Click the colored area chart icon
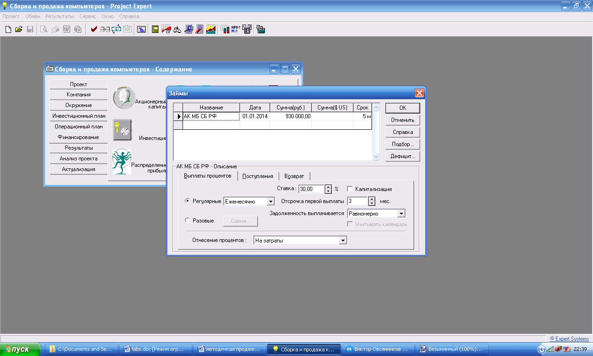The height and width of the screenshot is (356, 593). [x=211, y=29]
